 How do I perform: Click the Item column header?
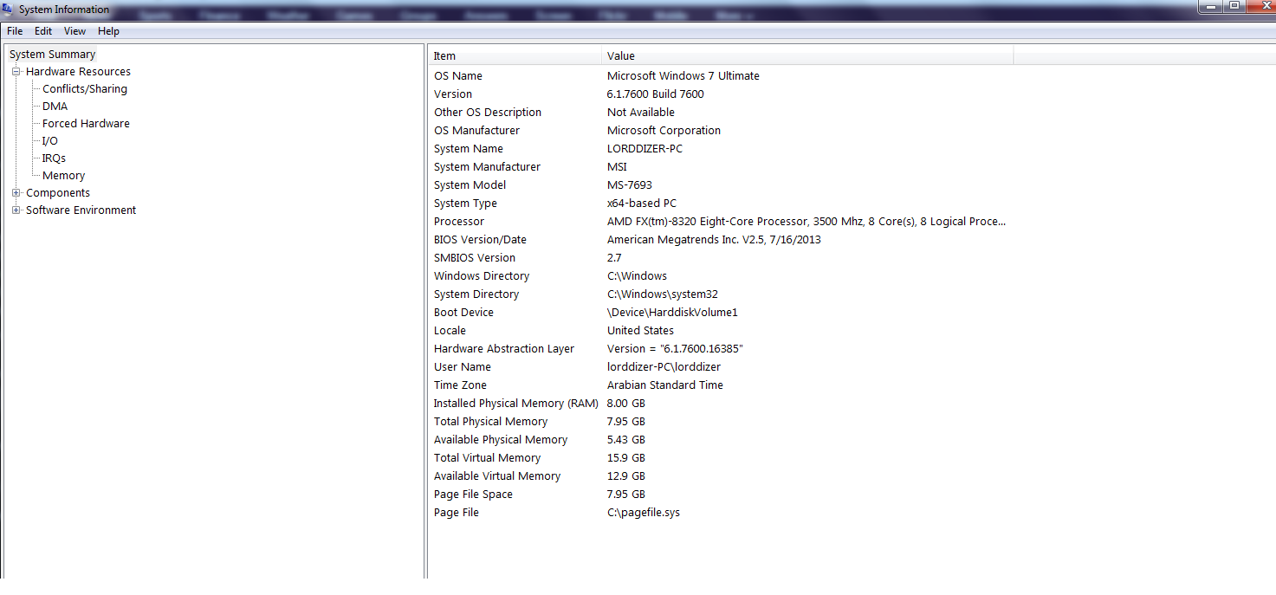point(515,56)
